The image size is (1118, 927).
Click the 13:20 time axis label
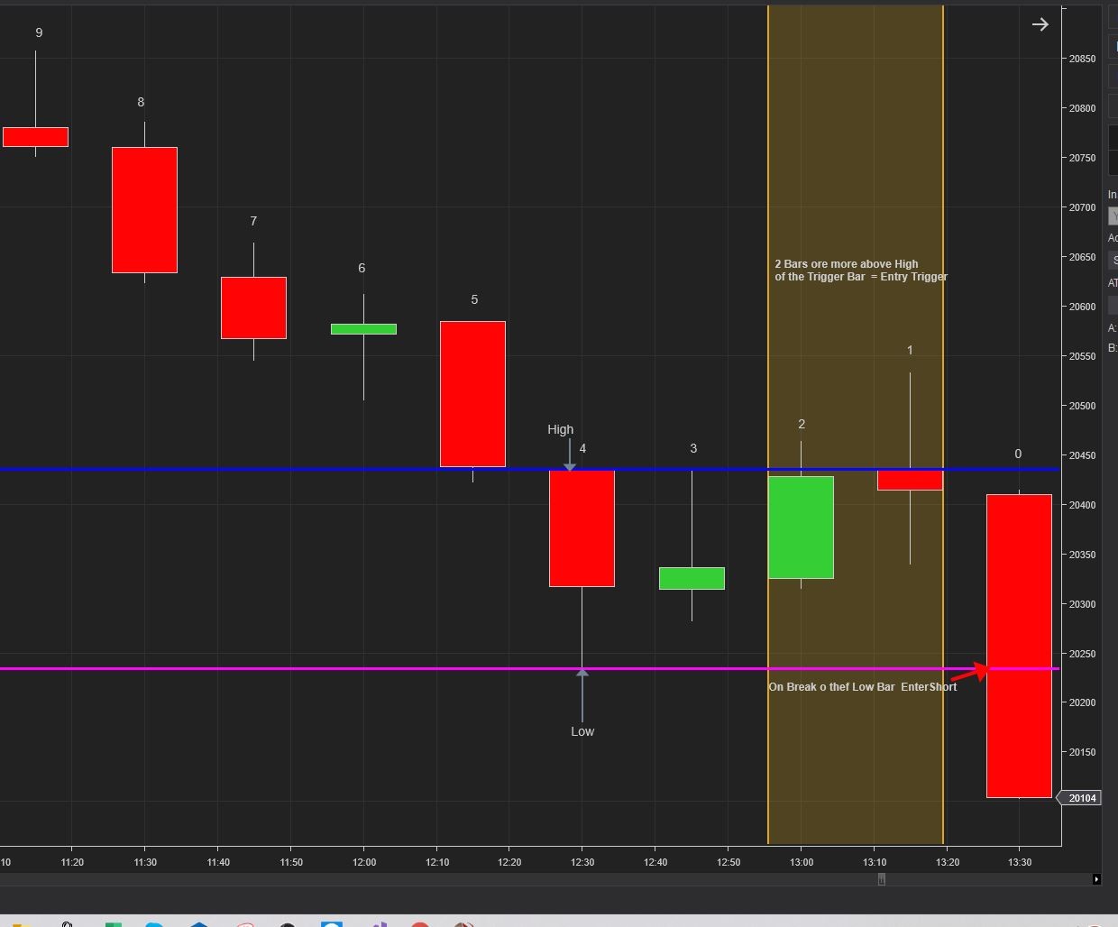(948, 862)
